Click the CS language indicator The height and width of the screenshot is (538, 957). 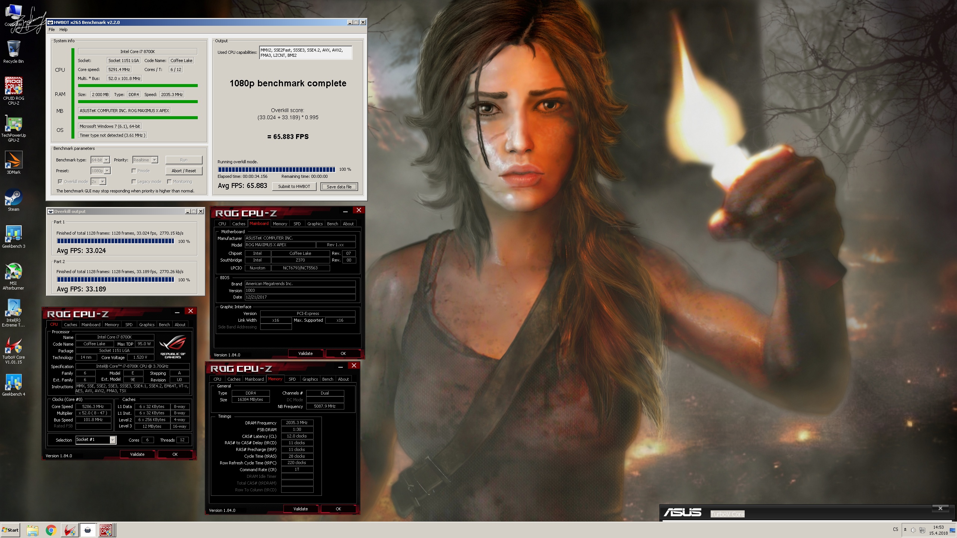point(895,529)
